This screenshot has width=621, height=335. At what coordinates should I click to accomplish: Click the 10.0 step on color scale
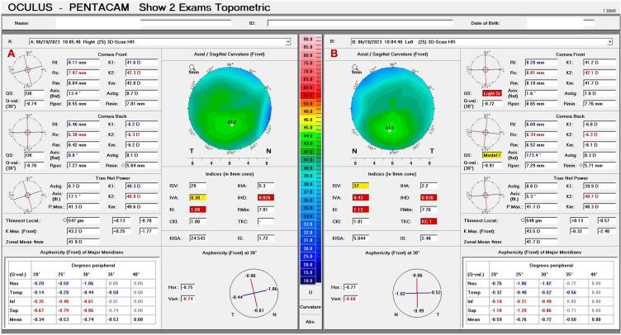[x=308, y=281]
